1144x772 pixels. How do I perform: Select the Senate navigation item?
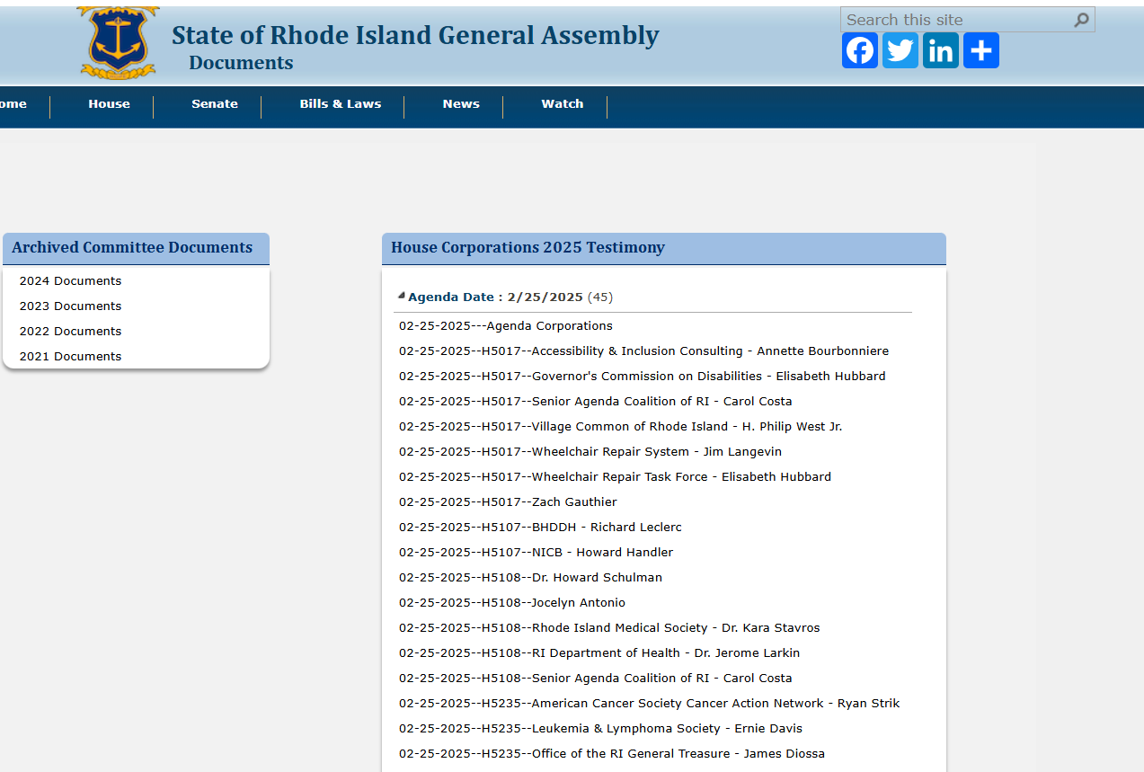tap(214, 103)
